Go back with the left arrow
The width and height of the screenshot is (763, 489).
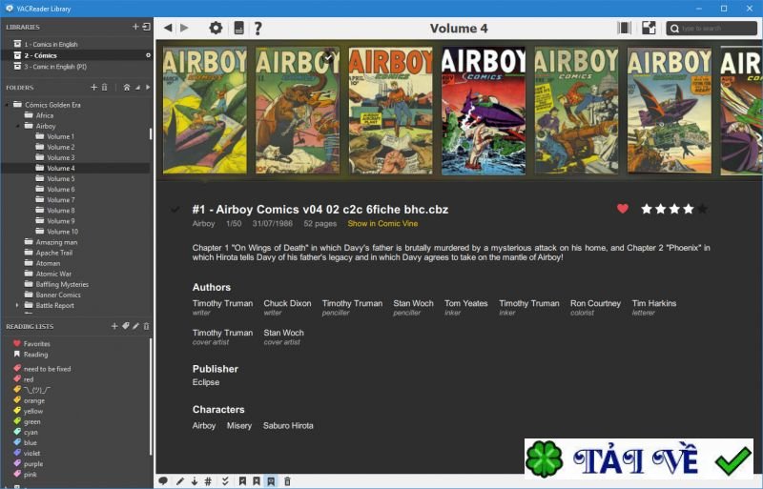pyautogui.click(x=168, y=28)
